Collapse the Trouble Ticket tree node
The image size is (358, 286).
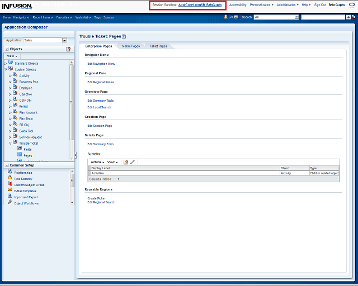coord(10,144)
